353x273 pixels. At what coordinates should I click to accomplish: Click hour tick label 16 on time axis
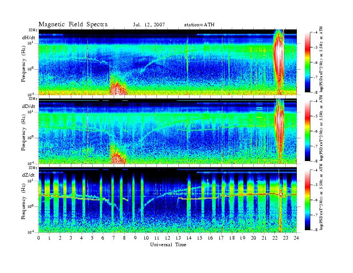click(x=210, y=238)
